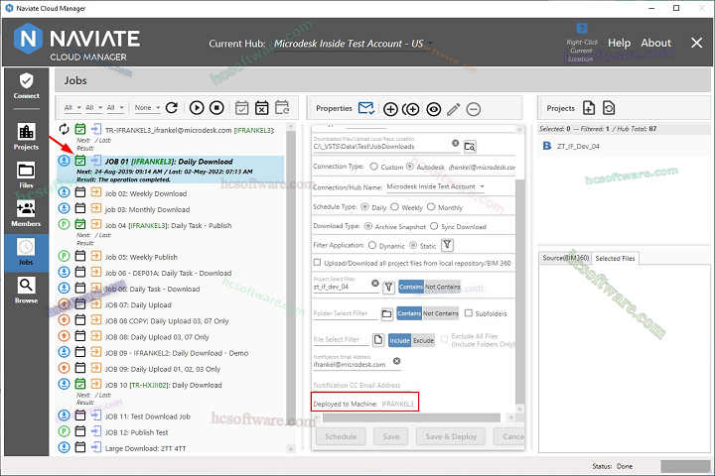Open the About menu
The height and width of the screenshot is (476, 715).
pos(655,43)
